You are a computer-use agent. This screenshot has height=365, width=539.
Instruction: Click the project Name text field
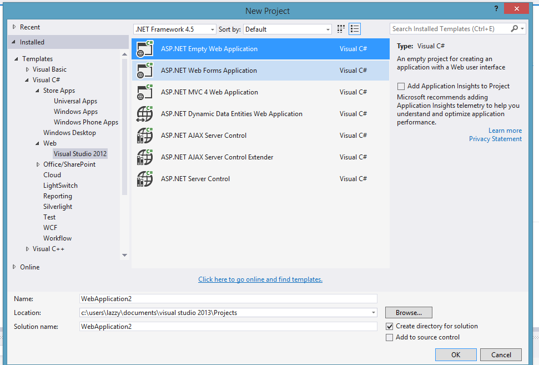pos(228,299)
